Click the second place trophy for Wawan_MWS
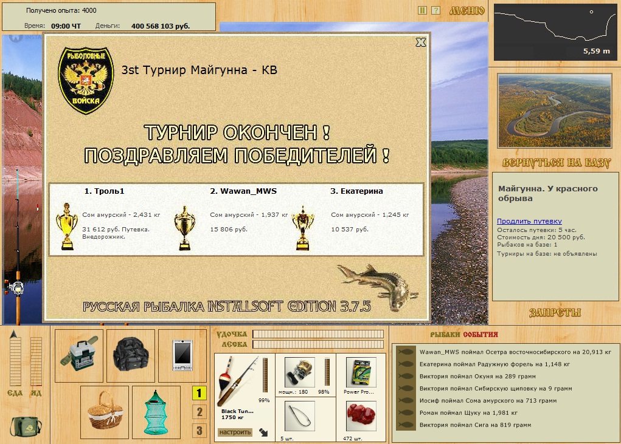This screenshot has height=444, width=621. [184, 228]
